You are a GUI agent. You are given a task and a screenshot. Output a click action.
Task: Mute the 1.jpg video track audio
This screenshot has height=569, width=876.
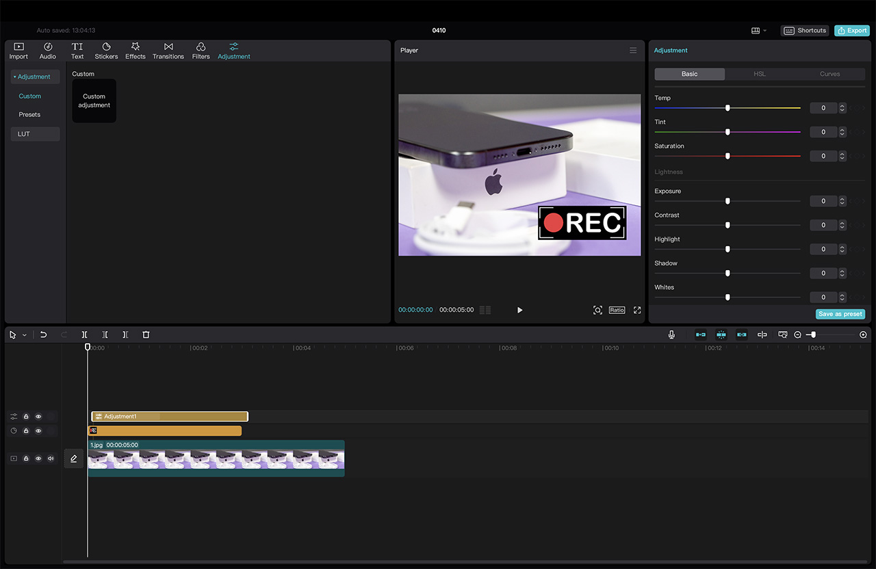(x=51, y=458)
